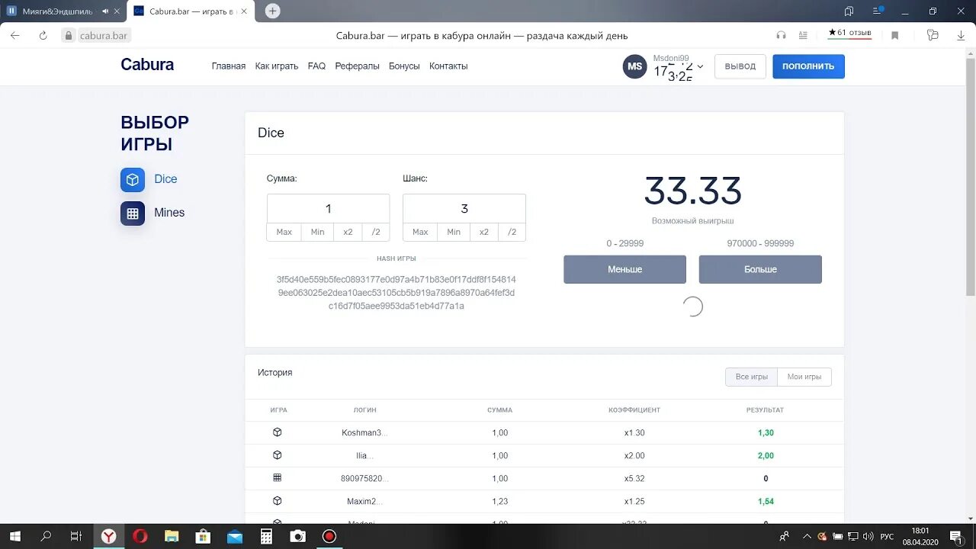Open Task View on taskbar
The image size is (976, 549).
point(75,536)
